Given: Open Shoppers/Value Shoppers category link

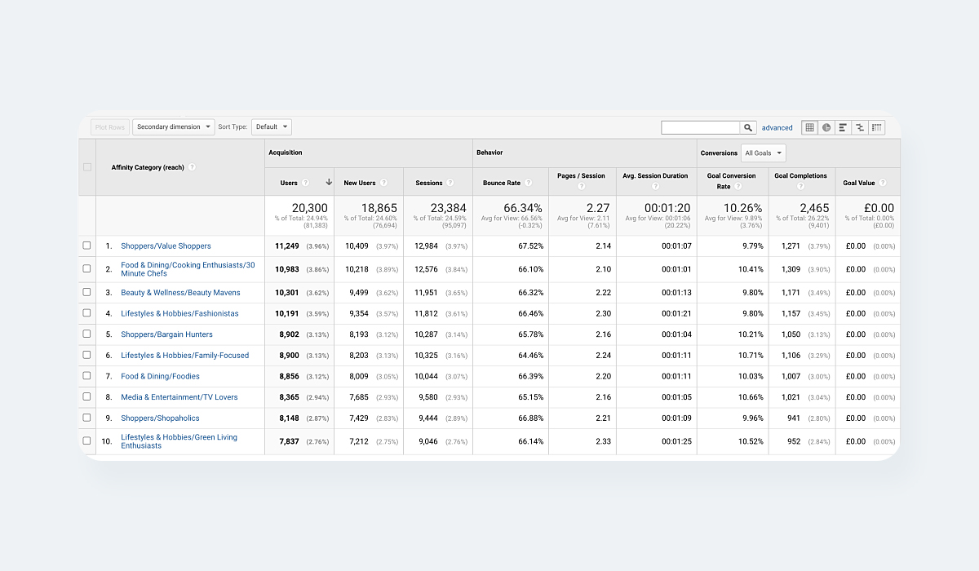Looking at the screenshot, I should tap(166, 246).
